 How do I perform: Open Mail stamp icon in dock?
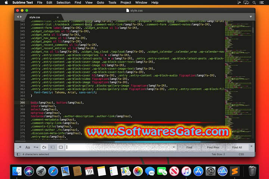[65, 171]
